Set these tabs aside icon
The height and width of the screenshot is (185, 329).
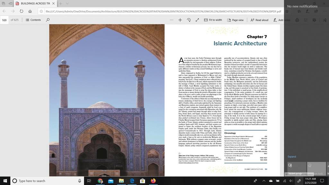11,4
